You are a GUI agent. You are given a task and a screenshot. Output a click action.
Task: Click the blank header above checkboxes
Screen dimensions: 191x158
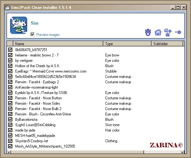click(x=10, y=44)
